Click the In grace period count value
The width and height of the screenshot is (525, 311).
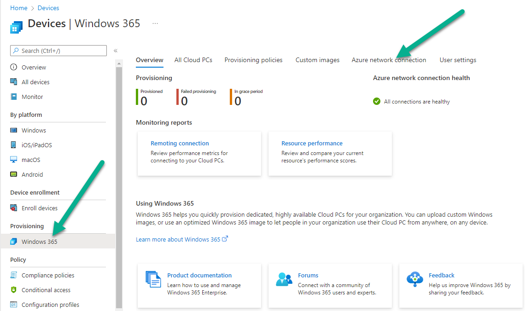238,101
